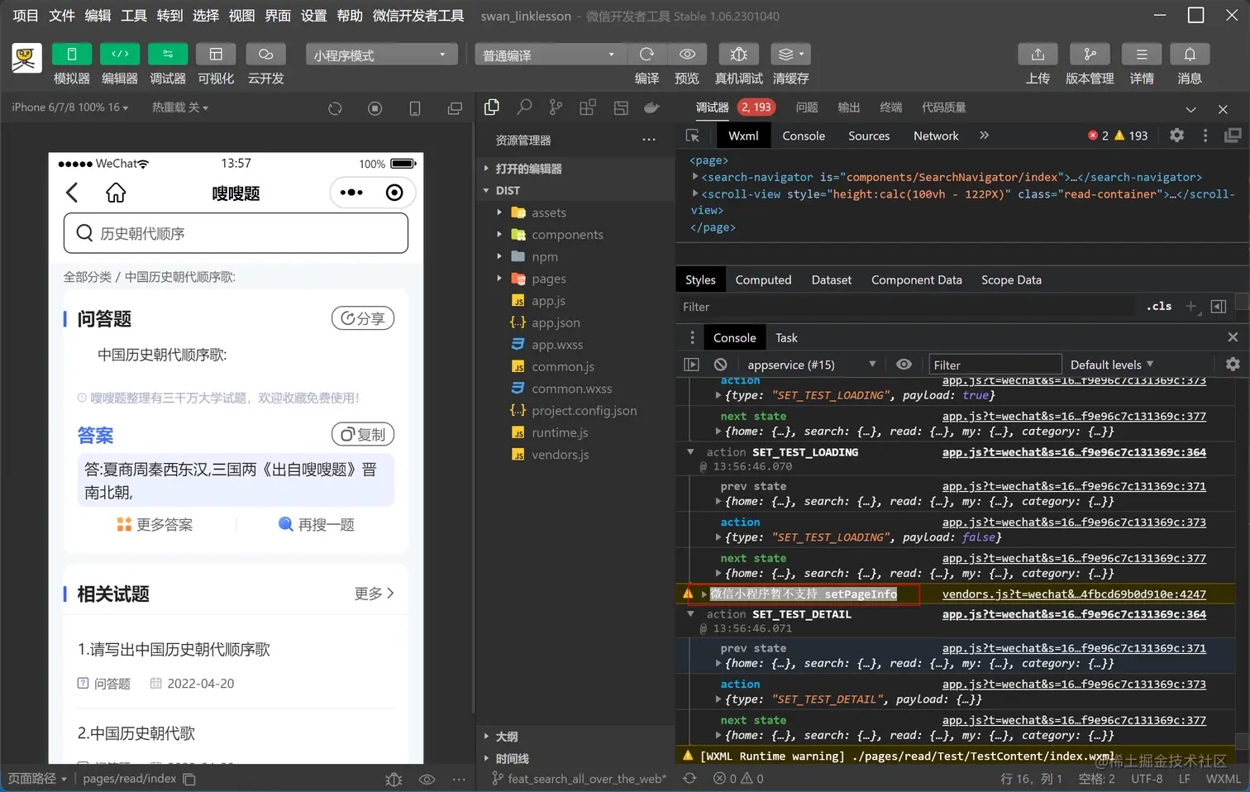
Task: Toggle the 可视化 panel button
Action: [216, 54]
